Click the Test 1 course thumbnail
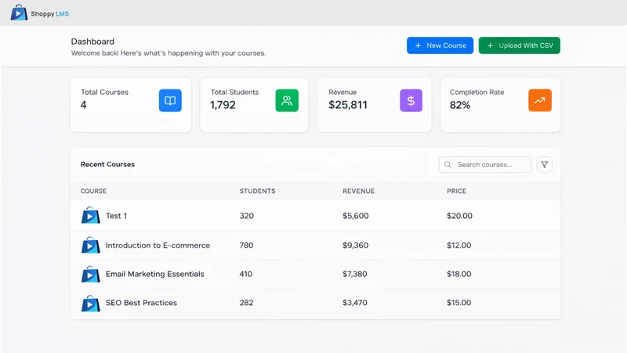Image resolution: width=627 pixels, height=353 pixels. point(90,215)
